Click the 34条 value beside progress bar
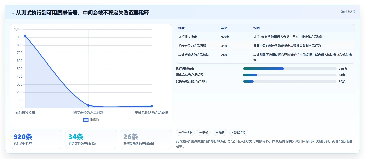This screenshot has height=159, width=365. 342,75
